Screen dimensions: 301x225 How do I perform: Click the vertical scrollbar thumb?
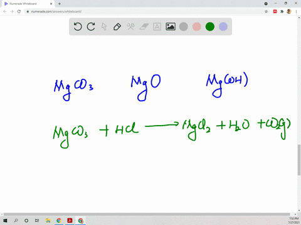[299, 160]
